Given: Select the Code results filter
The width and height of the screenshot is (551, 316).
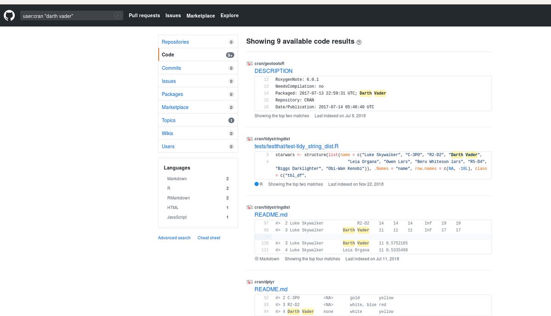Looking at the screenshot, I should tap(198, 55).
